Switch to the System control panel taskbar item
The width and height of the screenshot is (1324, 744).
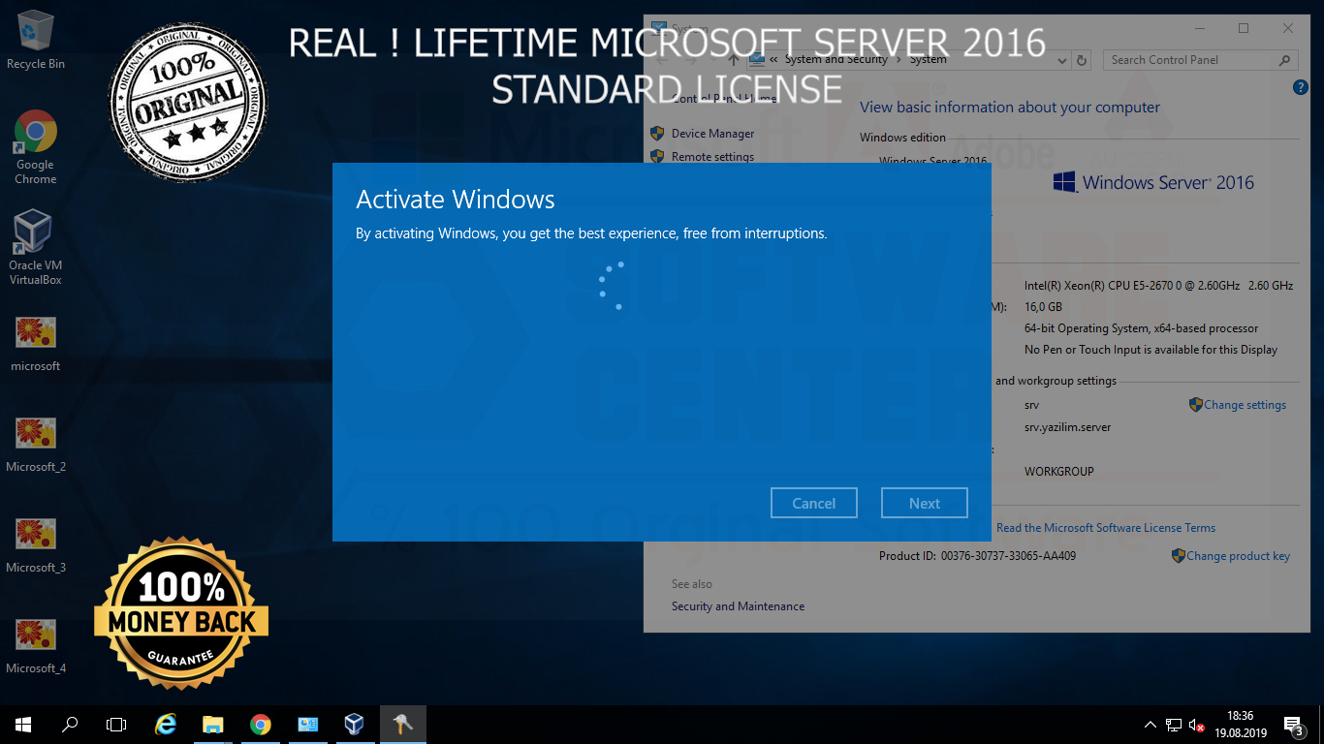click(x=307, y=724)
